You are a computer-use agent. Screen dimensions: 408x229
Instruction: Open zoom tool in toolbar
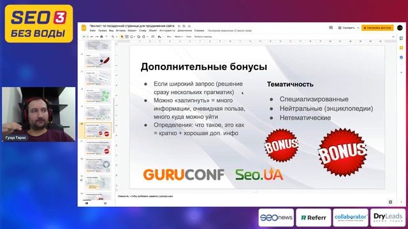click(x=113, y=37)
